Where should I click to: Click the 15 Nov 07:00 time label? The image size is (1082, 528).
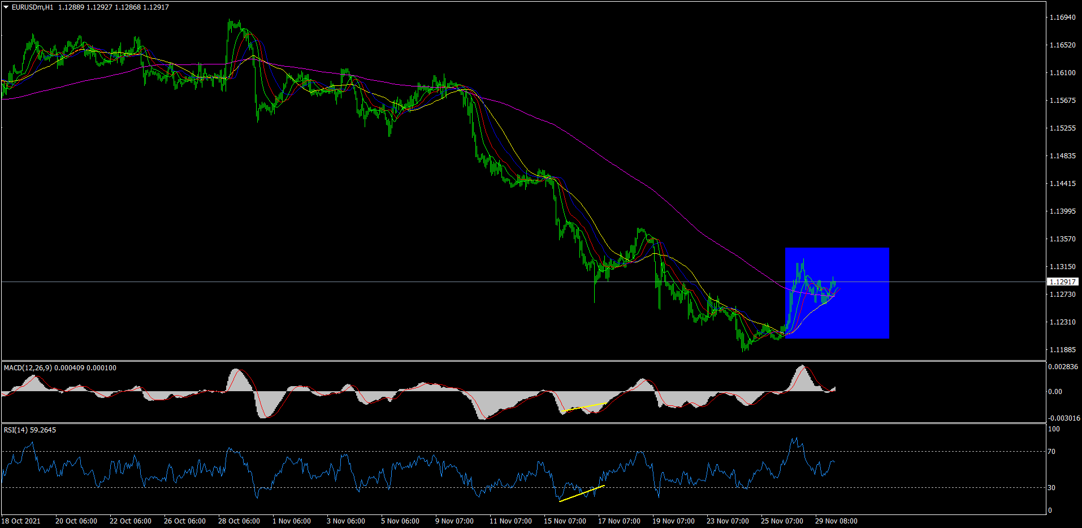click(565, 521)
